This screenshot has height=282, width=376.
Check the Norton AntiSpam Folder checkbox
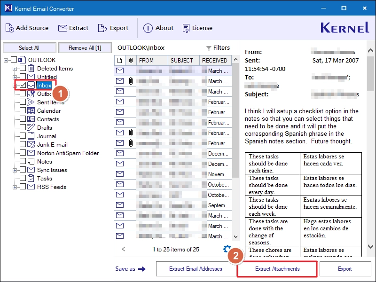tap(23, 152)
